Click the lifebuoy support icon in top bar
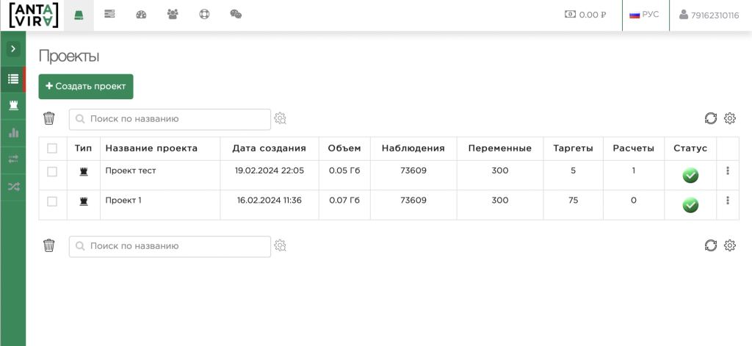Viewport: 752px width, 346px height. tap(204, 14)
